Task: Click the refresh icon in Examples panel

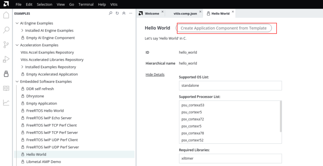Action: pos(117,13)
